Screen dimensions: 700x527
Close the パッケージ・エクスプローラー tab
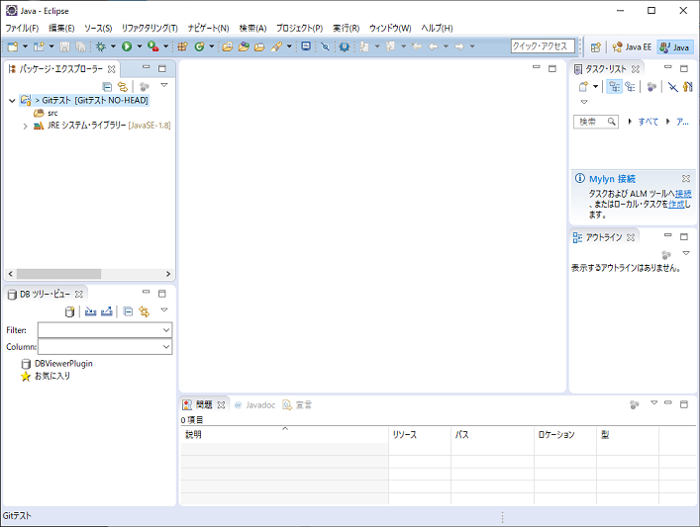pyautogui.click(x=112, y=69)
